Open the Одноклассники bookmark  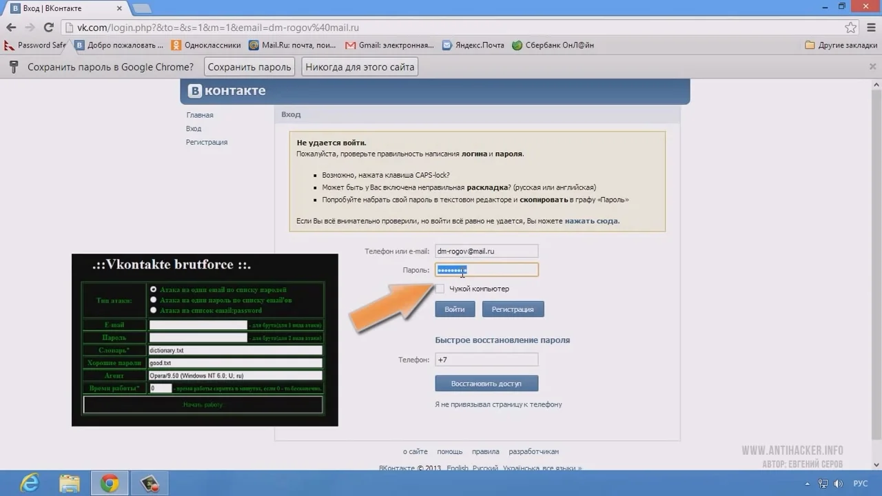pyautogui.click(x=207, y=45)
